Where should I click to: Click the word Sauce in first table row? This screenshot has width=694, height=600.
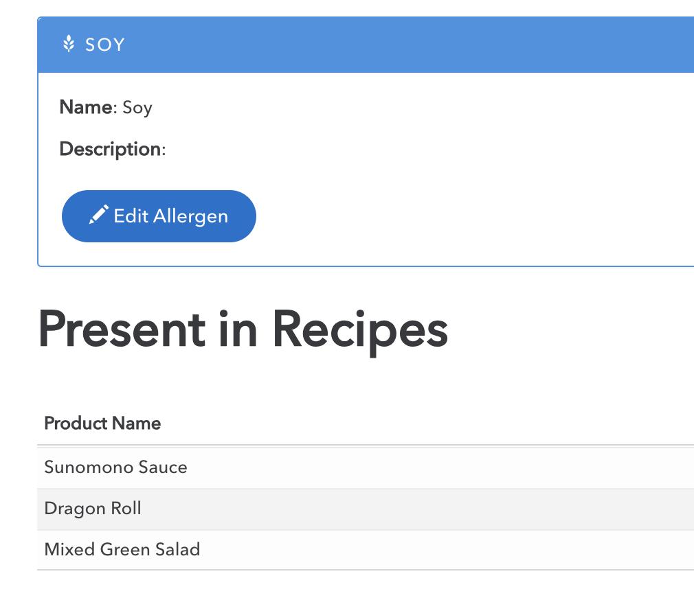pos(163,468)
